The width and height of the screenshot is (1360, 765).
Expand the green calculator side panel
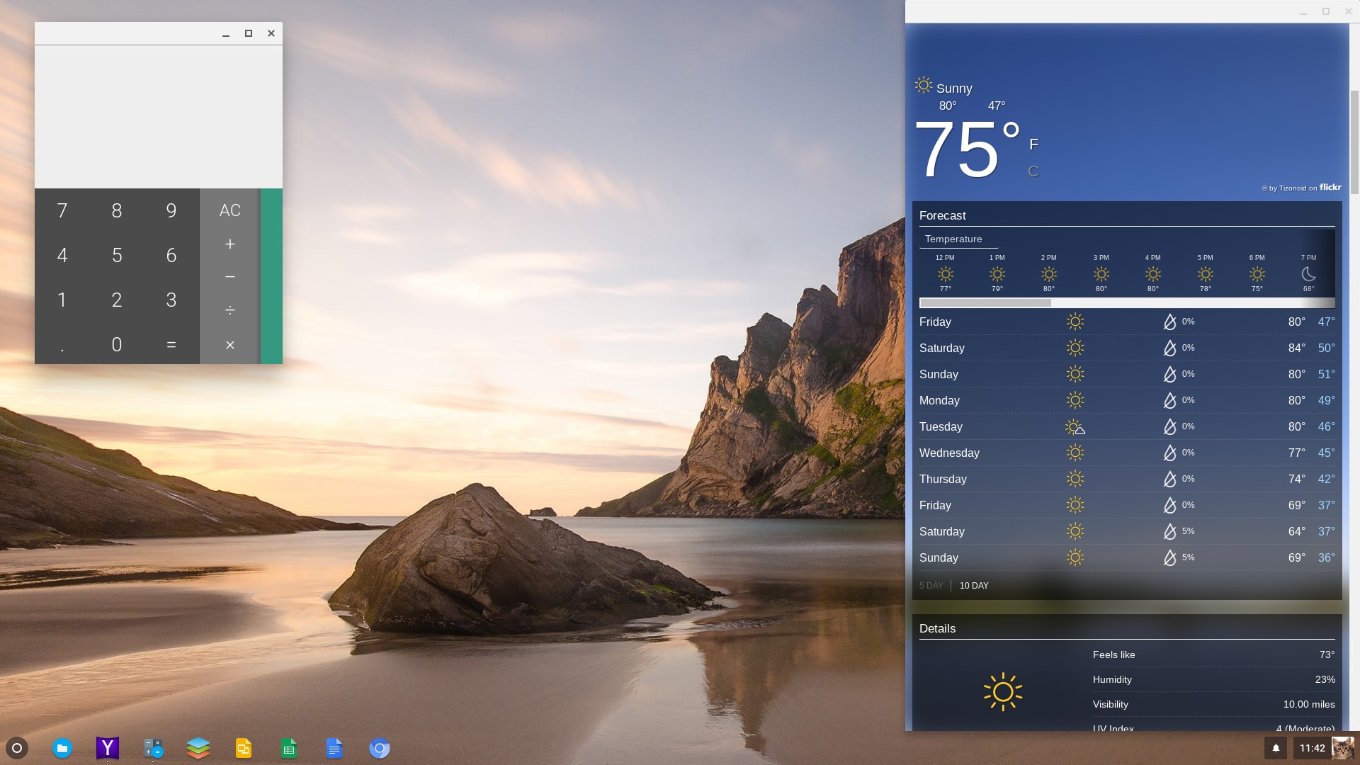click(x=271, y=276)
